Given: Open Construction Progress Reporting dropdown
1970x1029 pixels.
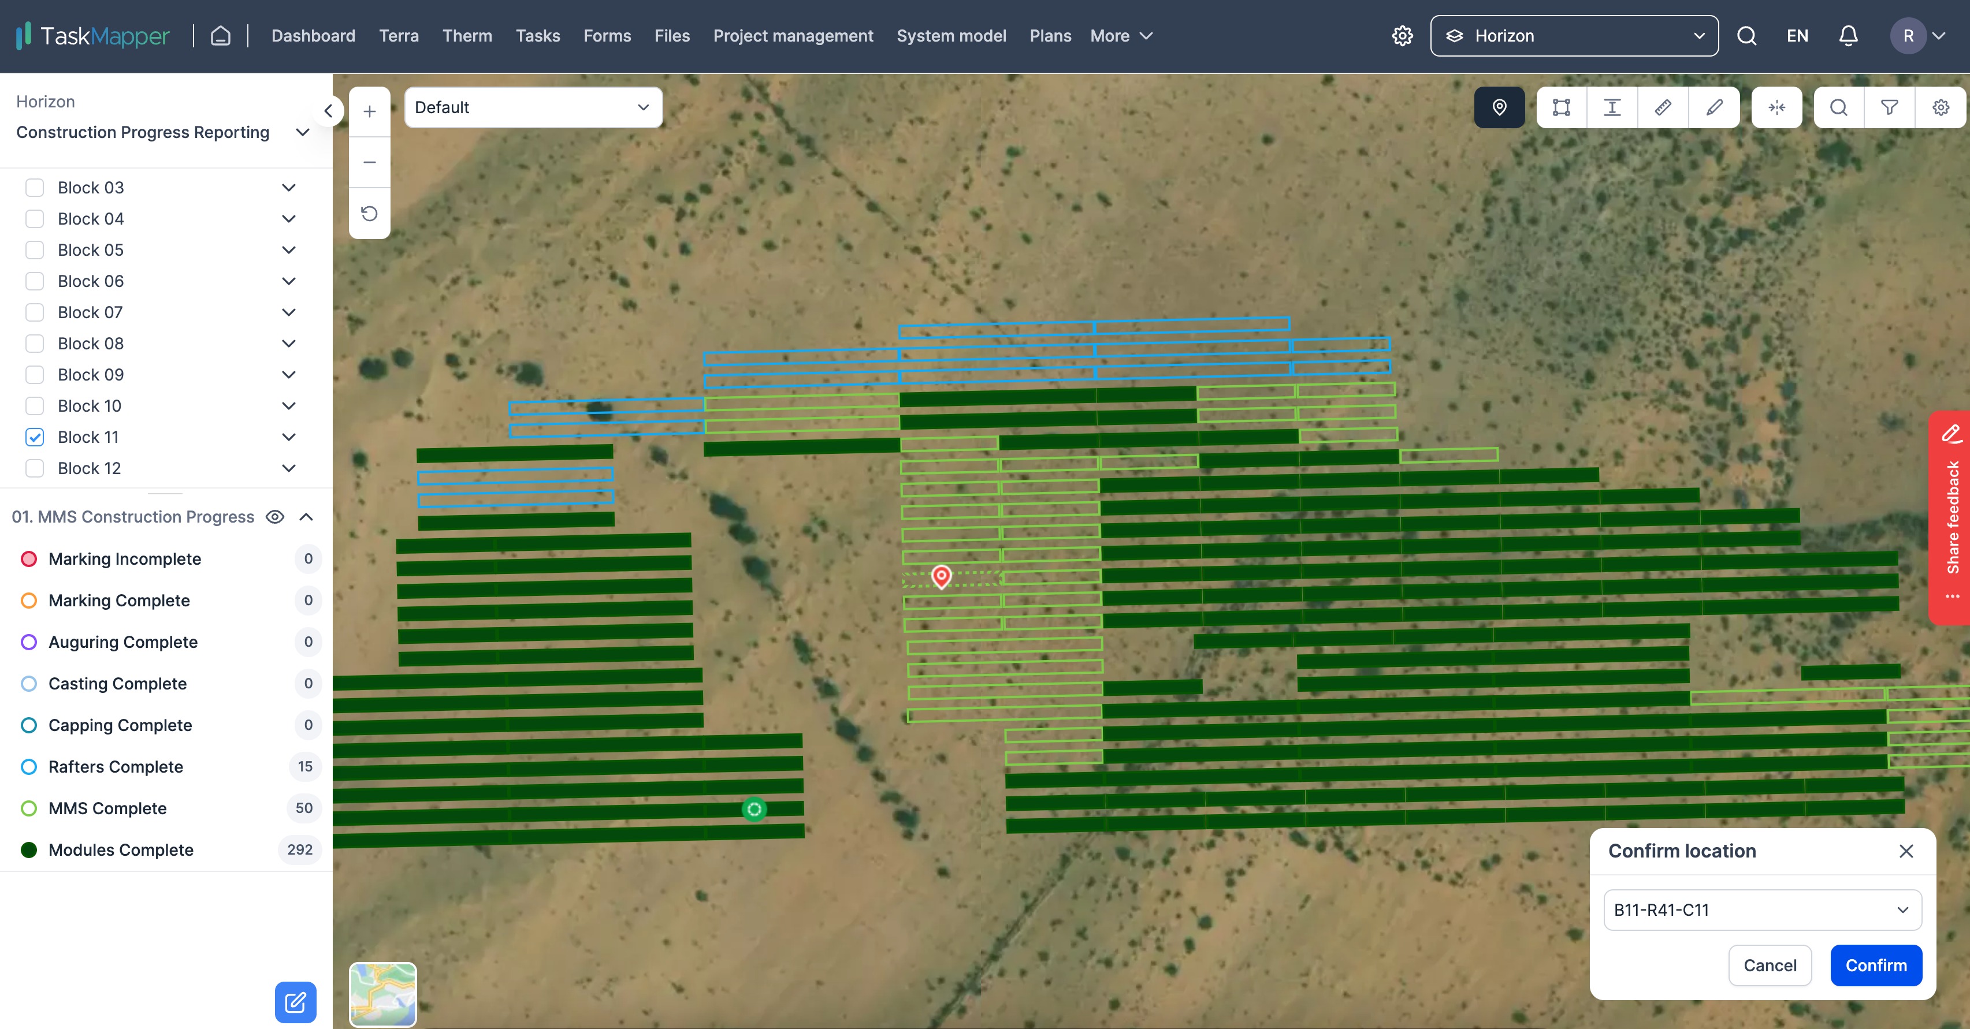Looking at the screenshot, I should tap(163, 132).
